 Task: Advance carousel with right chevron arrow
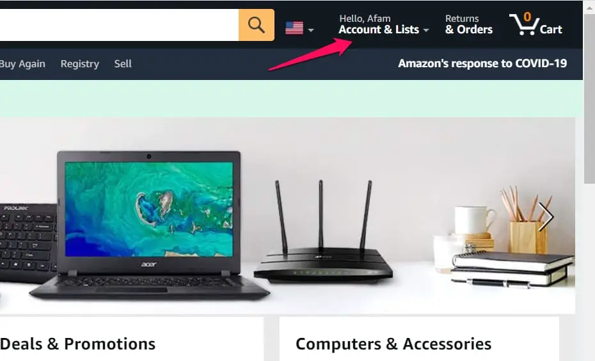click(546, 217)
